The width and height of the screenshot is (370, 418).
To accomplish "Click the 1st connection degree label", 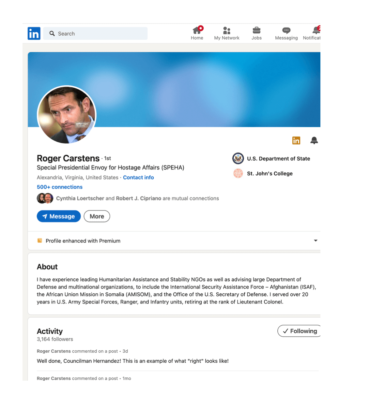I will point(108,158).
